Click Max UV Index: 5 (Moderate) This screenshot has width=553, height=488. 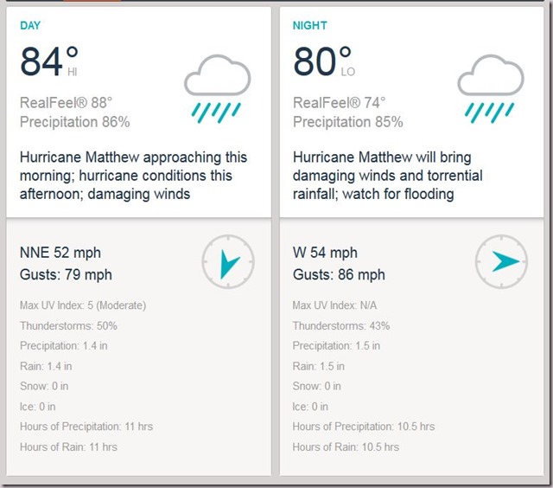(x=83, y=305)
